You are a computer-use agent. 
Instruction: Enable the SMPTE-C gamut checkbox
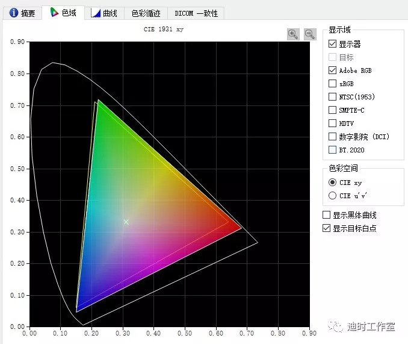tap(332, 110)
